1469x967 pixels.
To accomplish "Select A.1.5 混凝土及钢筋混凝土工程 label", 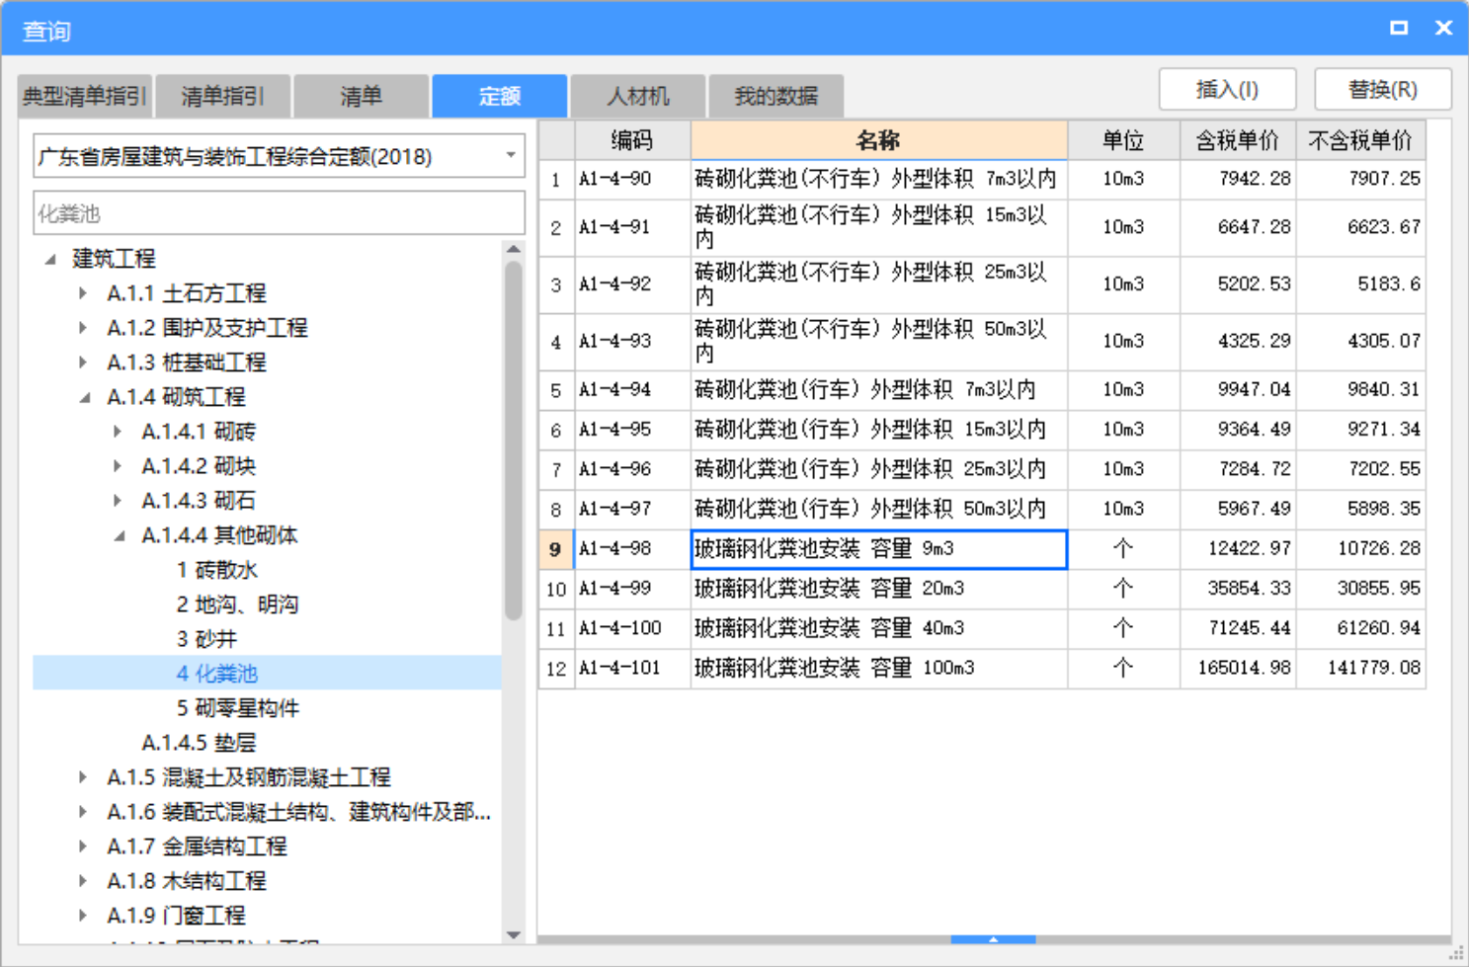I will pos(249,777).
